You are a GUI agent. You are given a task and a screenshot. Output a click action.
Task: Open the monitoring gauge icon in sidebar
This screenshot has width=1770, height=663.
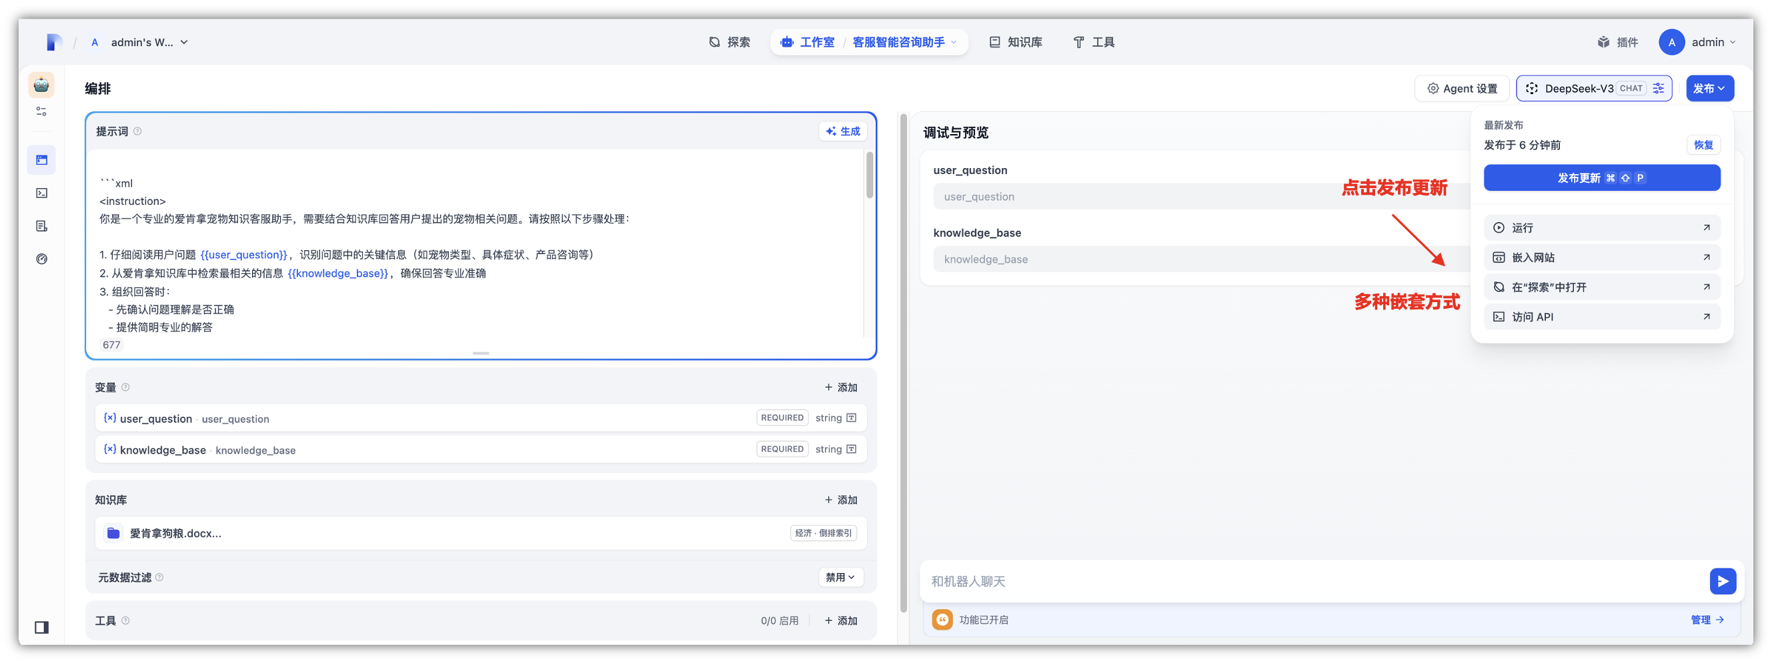tap(41, 259)
